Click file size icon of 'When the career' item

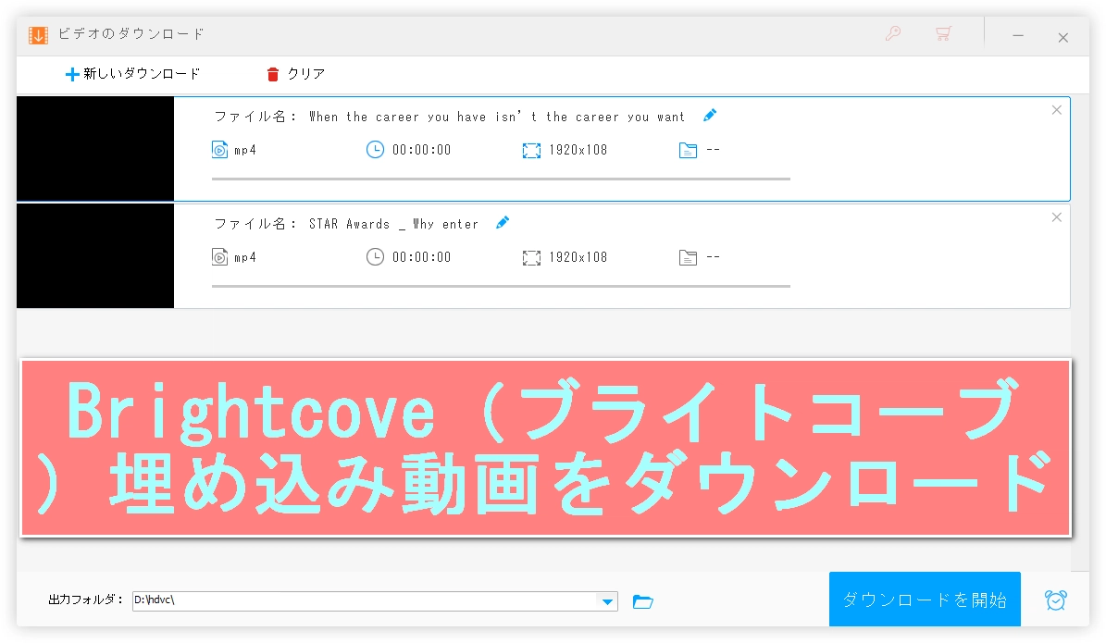point(688,150)
